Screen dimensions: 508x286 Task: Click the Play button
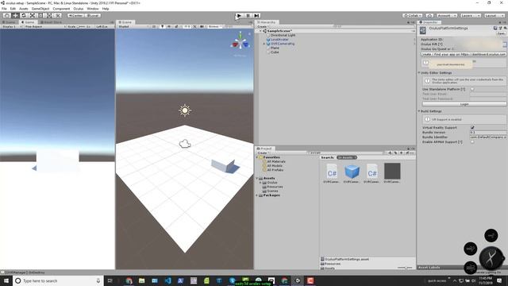tap(239, 16)
